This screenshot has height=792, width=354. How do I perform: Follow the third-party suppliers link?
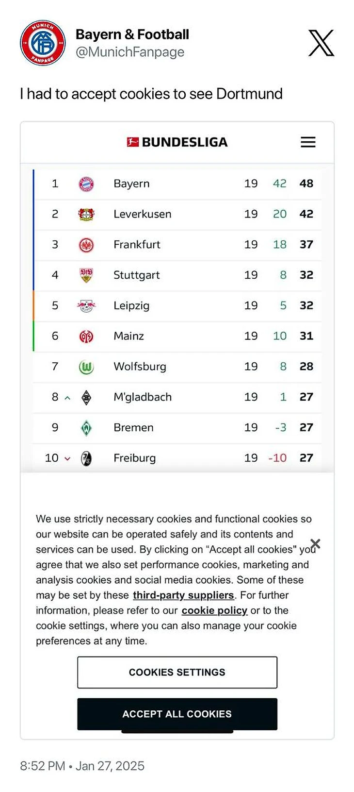[x=183, y=595]
